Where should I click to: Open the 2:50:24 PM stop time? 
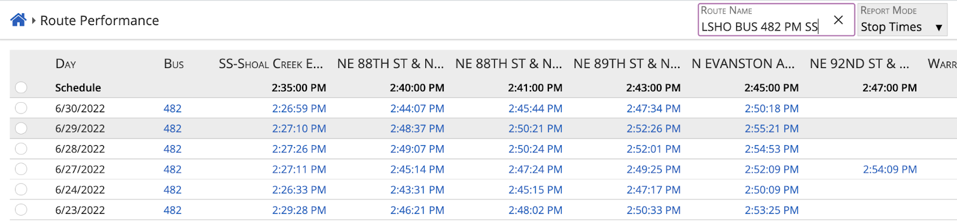pos(535,149)
